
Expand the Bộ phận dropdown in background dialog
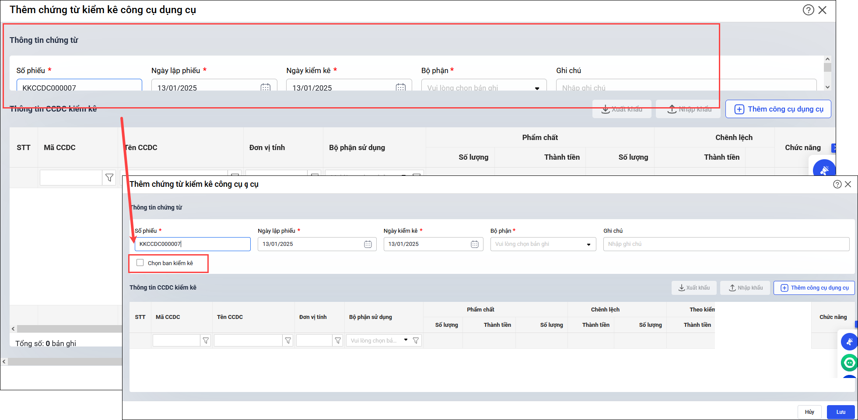(537, 88)
